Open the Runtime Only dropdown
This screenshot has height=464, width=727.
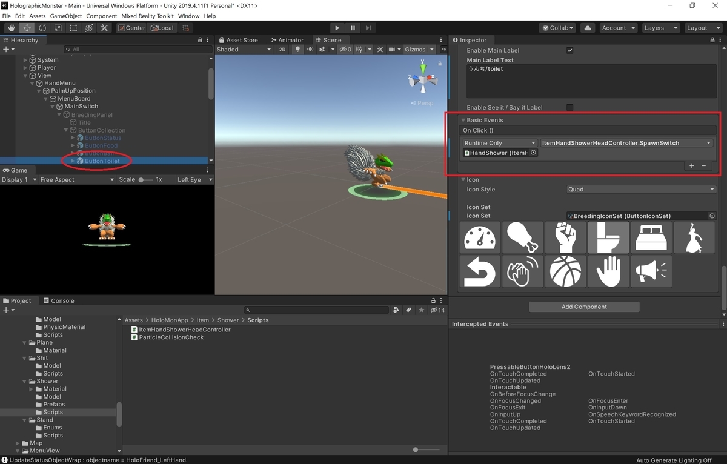(x=499, y=143)
